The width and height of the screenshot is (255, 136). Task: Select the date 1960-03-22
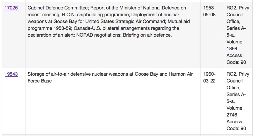(209, 77)
